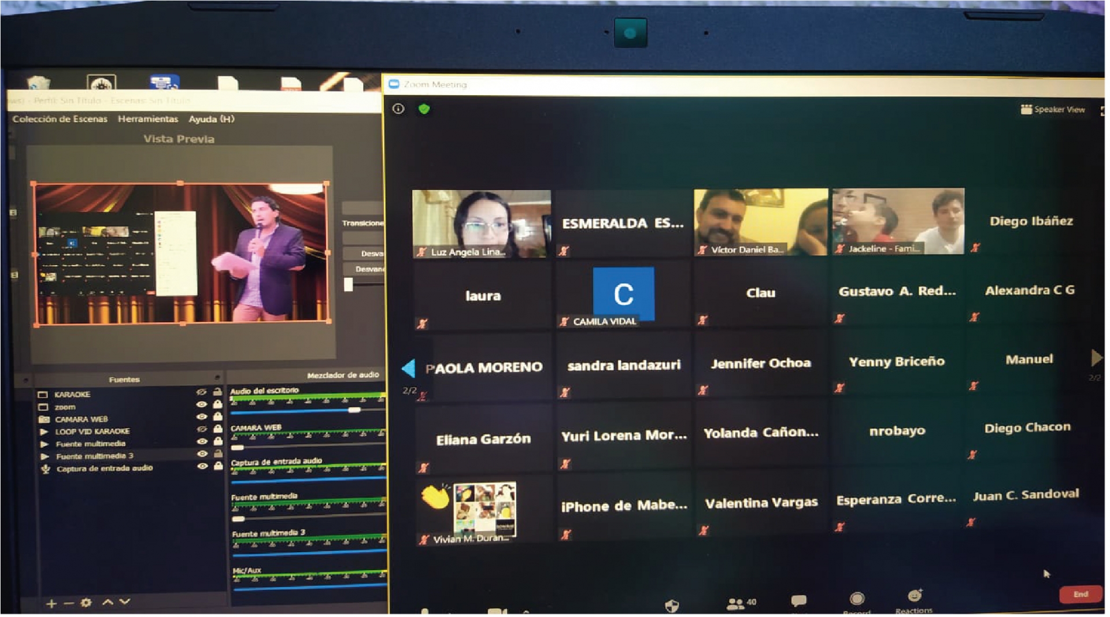Select Luz Angela participant video tile
Screen dimensions: 1110x617
point(481,224)
